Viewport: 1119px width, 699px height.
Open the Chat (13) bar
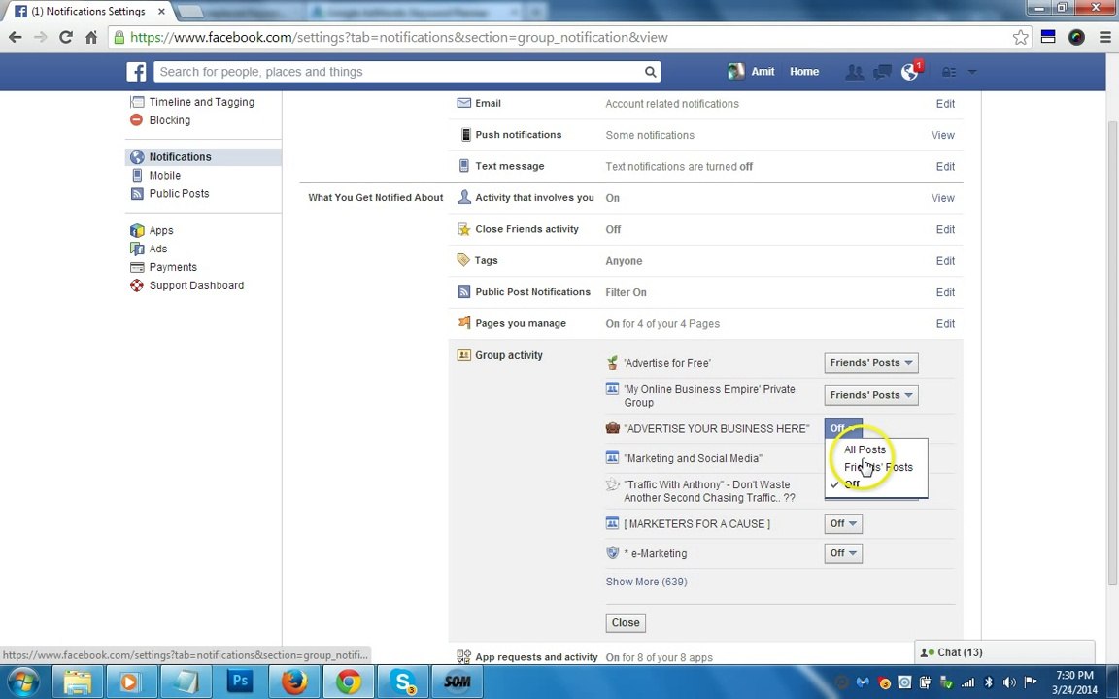pos(1004,652)
